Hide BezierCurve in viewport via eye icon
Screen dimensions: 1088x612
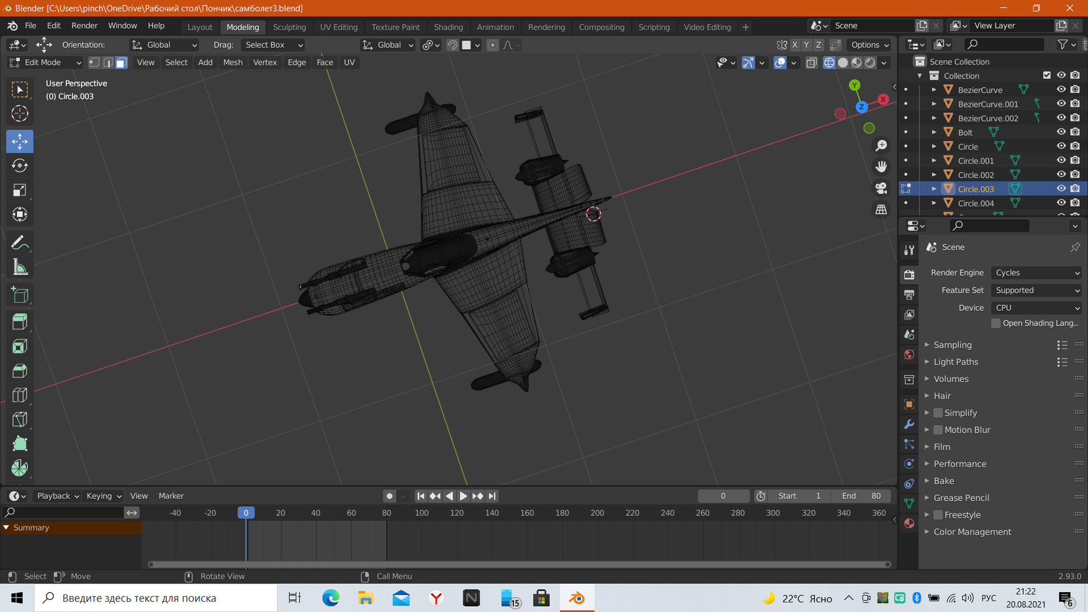[1061, 89]
